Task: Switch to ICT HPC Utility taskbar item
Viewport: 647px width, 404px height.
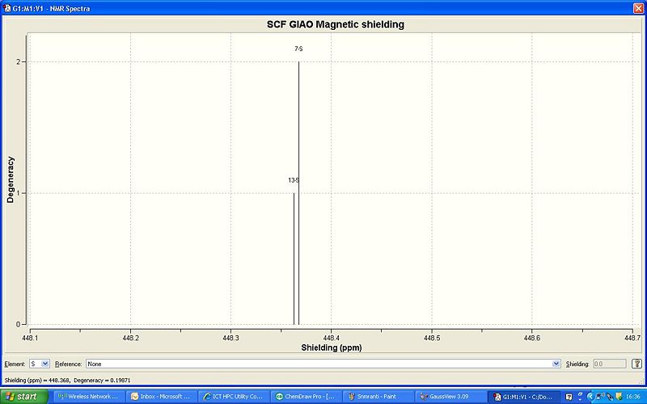Action: coord(234,397)
